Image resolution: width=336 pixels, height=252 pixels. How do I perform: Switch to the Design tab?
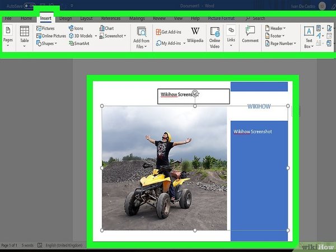(66, 18)
